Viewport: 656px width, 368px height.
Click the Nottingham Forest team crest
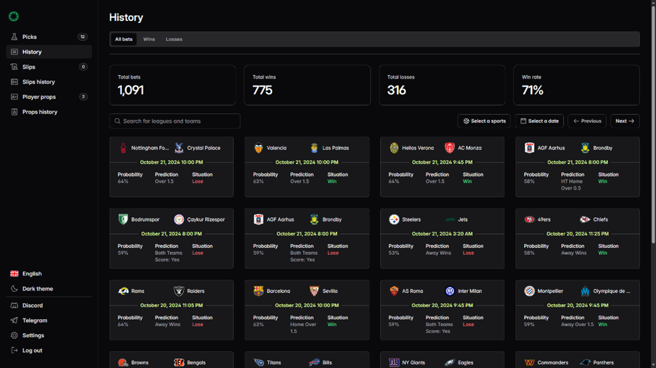click(123, 148)
